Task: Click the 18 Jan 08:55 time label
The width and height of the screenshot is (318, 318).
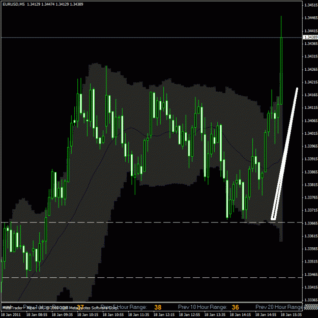Action: [x=37, y=315]
